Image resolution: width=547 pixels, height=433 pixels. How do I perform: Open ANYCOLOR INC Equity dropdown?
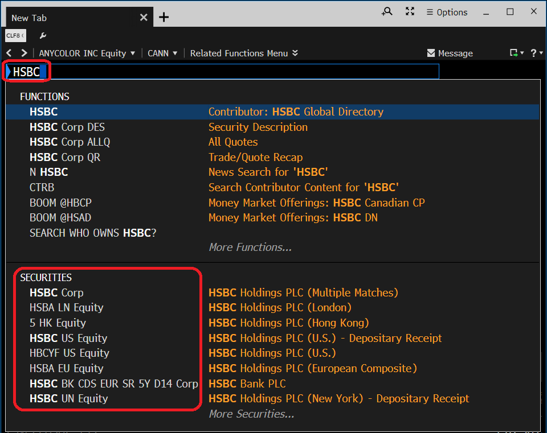tap(87, 53)
